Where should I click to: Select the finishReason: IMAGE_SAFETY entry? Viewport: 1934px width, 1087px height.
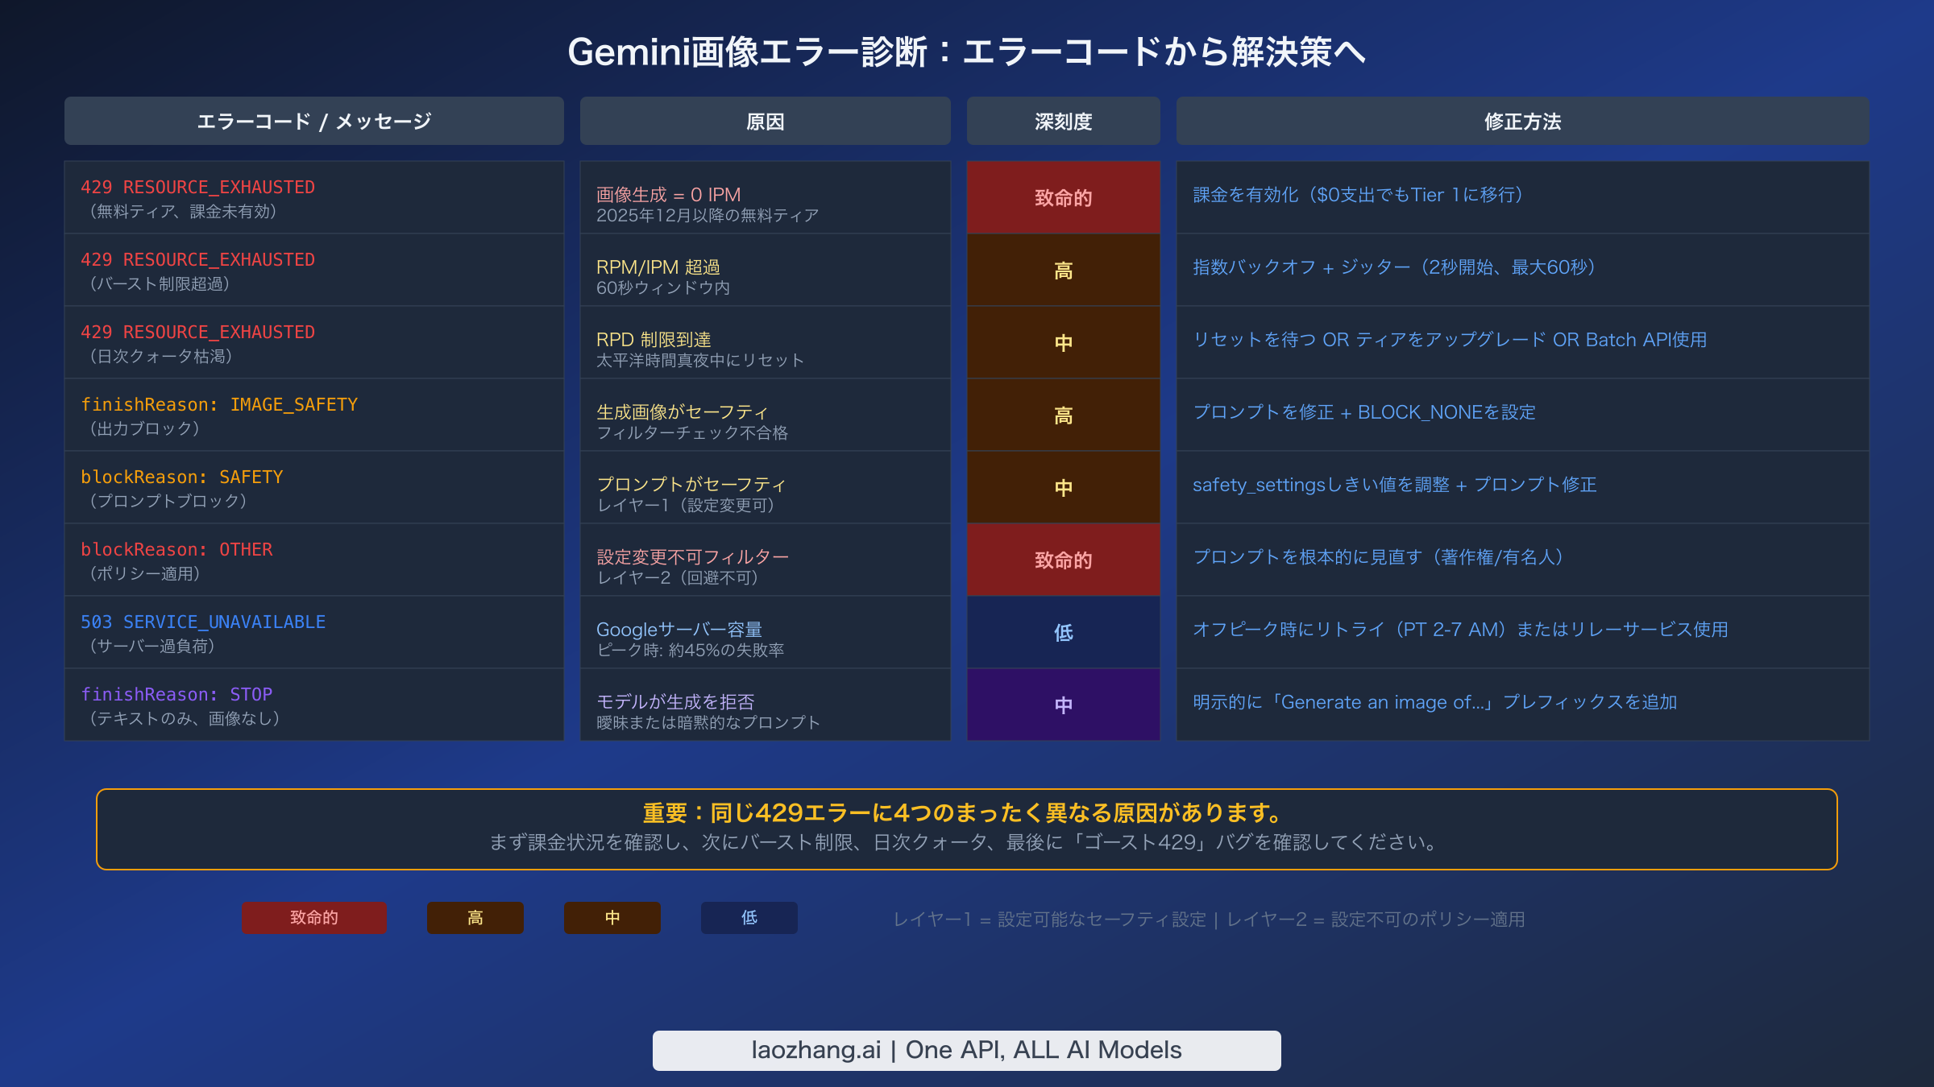click(314, 415)
